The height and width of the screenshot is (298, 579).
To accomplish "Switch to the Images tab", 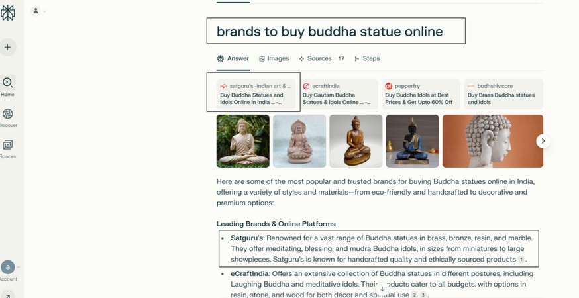I will tap(274, 58).
